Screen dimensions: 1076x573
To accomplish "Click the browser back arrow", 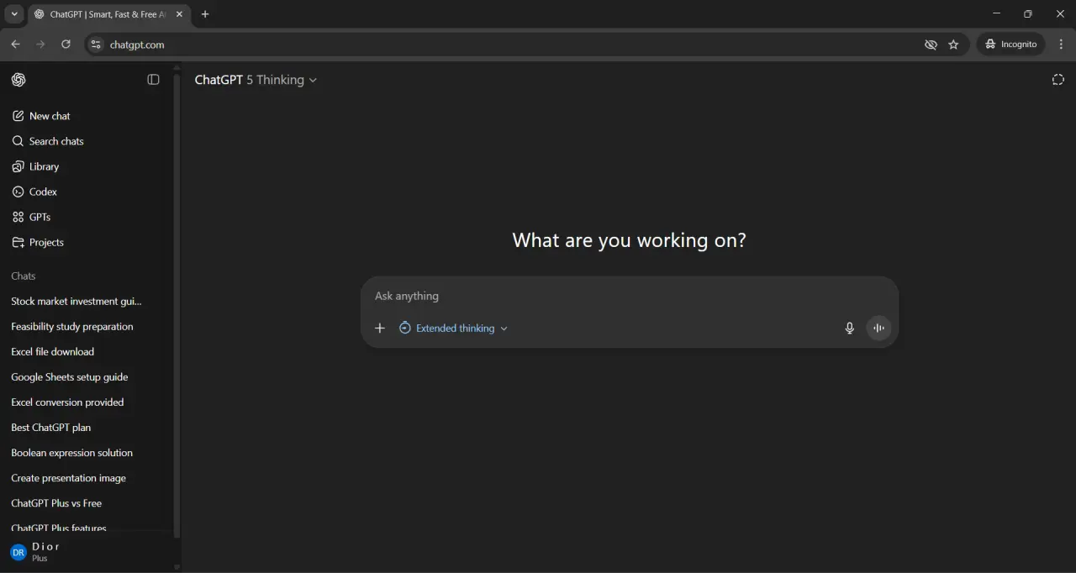I will pyautogui.click(x=15, y=45).
